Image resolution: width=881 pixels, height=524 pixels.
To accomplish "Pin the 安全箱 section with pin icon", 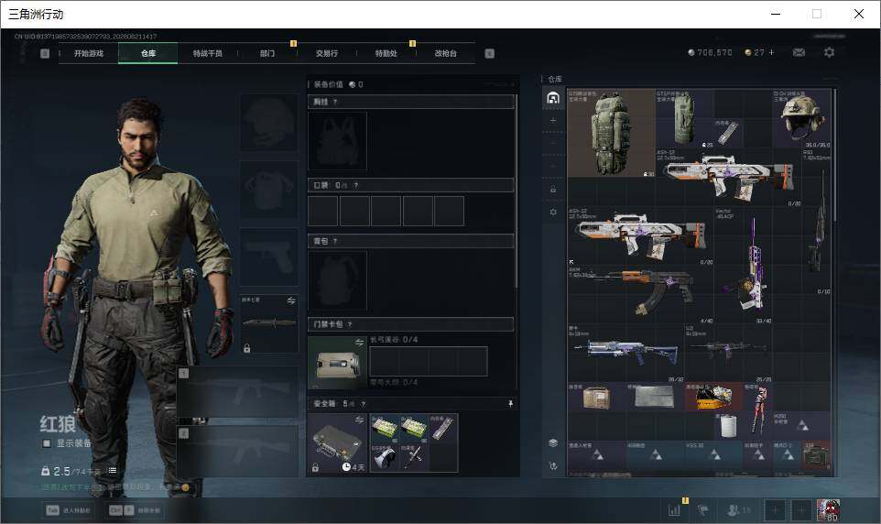I will [510, 404].
